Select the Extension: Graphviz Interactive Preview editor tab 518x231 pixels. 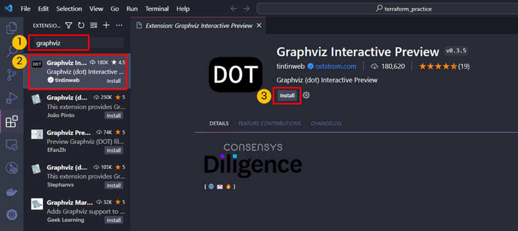(x=198, y=26)
